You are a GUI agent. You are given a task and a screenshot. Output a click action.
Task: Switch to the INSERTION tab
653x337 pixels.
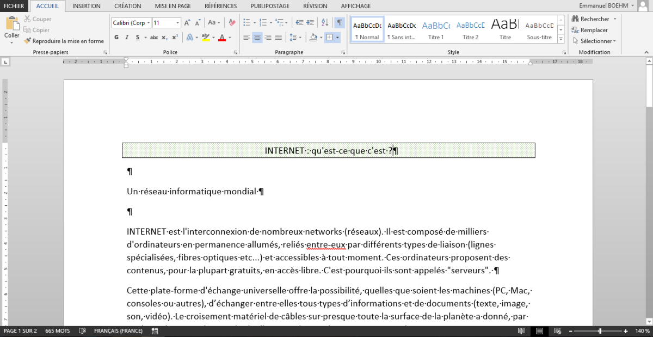click(87, 6)
